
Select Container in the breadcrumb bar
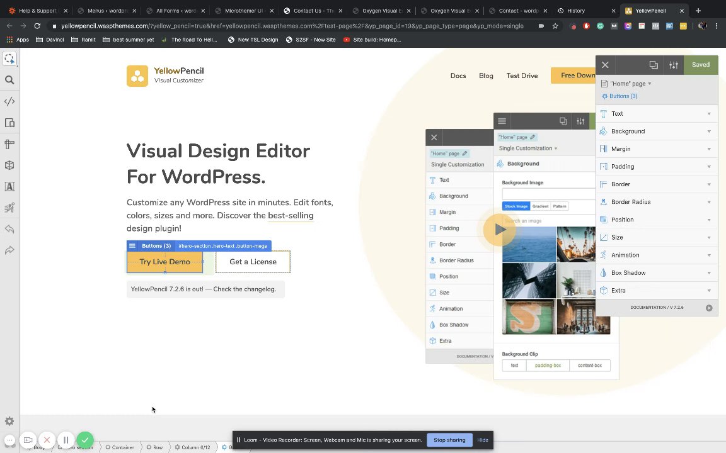click(x=120, y=447)
